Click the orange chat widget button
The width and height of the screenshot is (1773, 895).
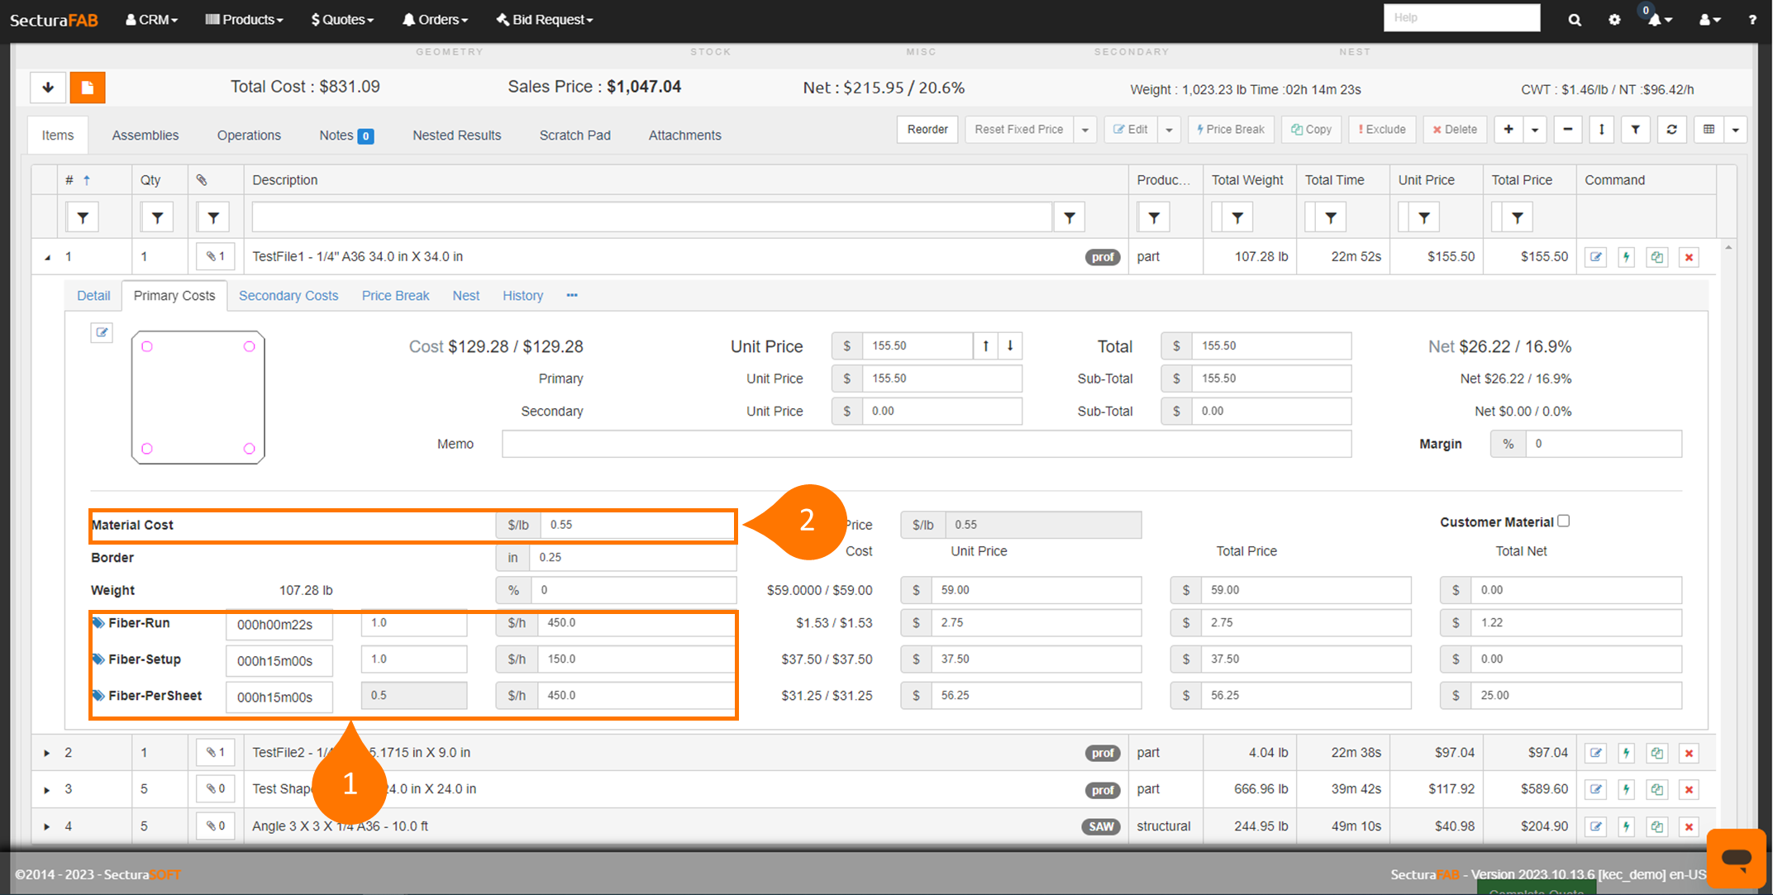[1736, 858]
